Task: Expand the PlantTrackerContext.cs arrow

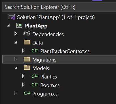Action: point(23,51)
